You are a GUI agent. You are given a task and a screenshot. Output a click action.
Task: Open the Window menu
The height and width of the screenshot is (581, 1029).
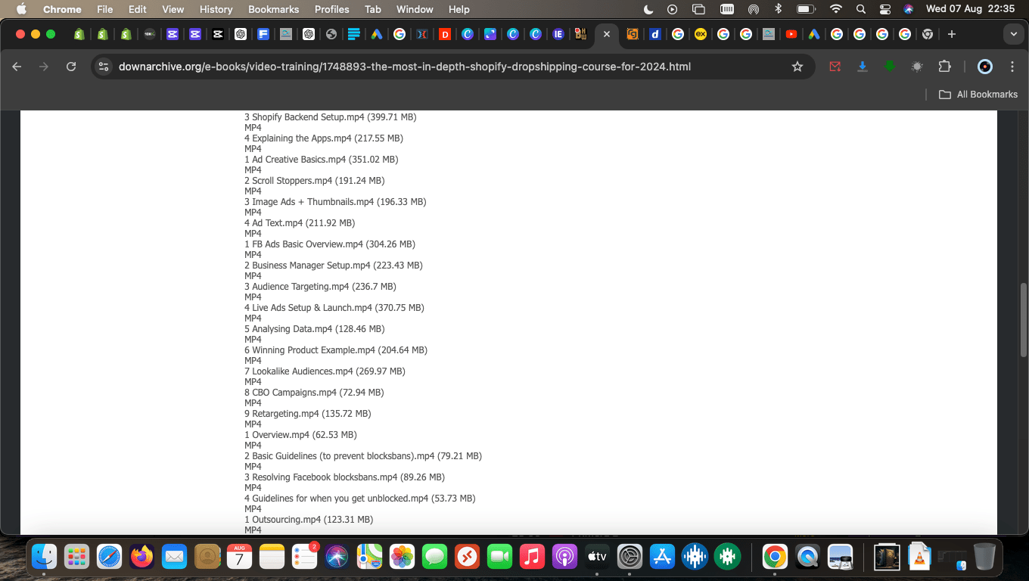[x=415, y=9]
